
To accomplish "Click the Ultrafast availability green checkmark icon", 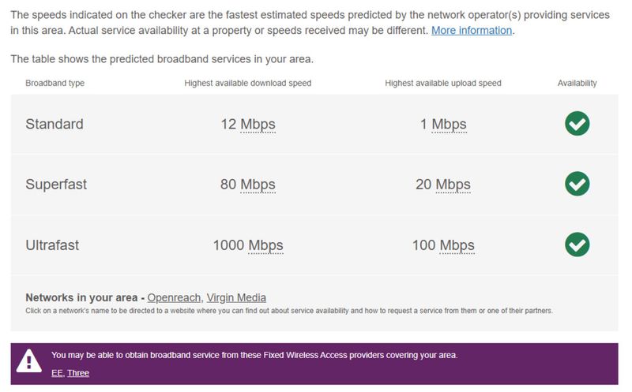I will (577, 245).
